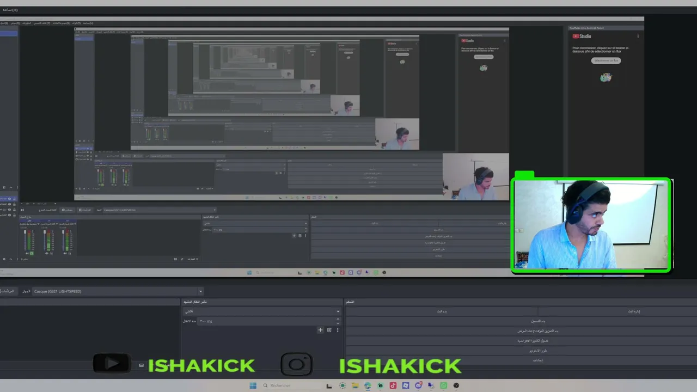
Task: Open the large Casque (G321 LIGHTSPEED) device dropdown
Action: point(118,291)
